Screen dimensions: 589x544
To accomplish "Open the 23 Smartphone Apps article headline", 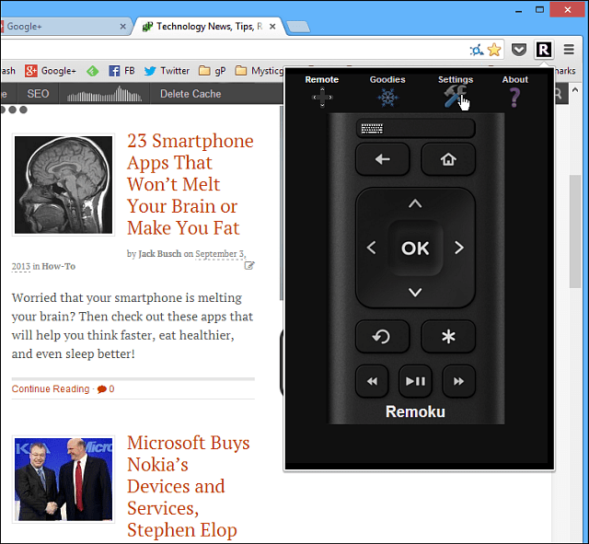I will coord(190,184).
